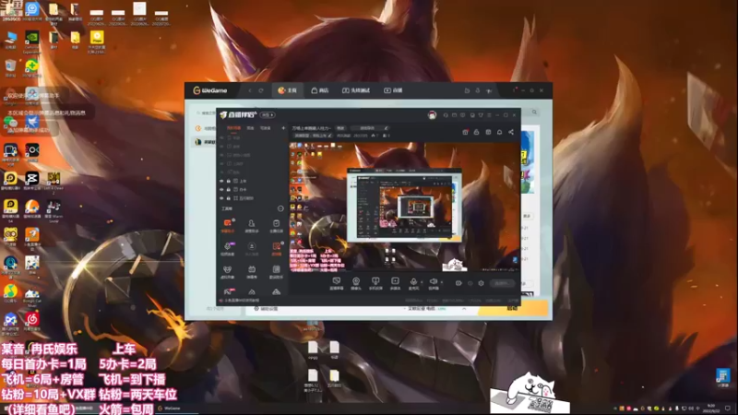Open the platform pill dropdown beside 直播伴侣 logo
Screen dimensions: 738x415
268,114
